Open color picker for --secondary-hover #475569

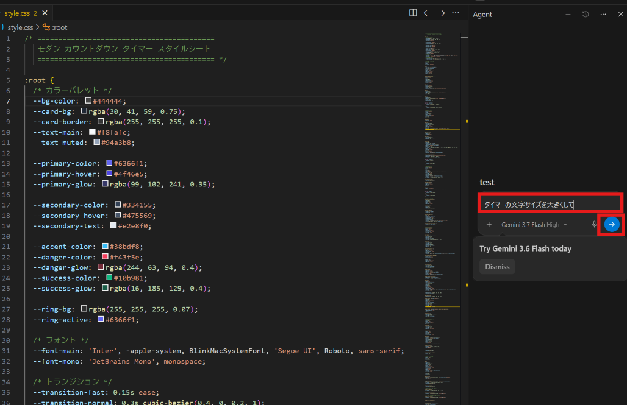118,215
